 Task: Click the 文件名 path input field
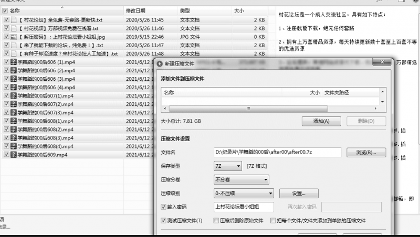277,153
